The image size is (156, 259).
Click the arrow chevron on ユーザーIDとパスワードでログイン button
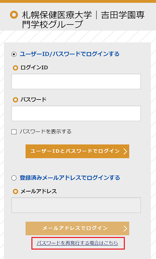[x=125, y=151]
